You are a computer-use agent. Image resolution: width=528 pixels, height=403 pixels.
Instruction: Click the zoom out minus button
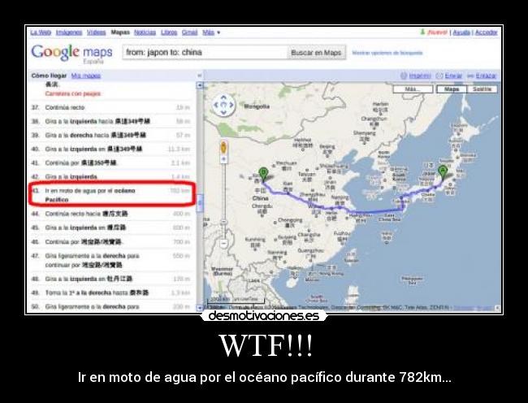coord(223,243)
